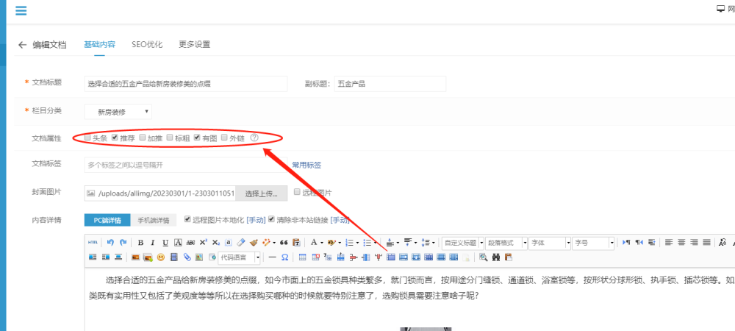This screenshot has height=331, width=735.
Task: Insert a single image
Action: (x=135, y=257)
